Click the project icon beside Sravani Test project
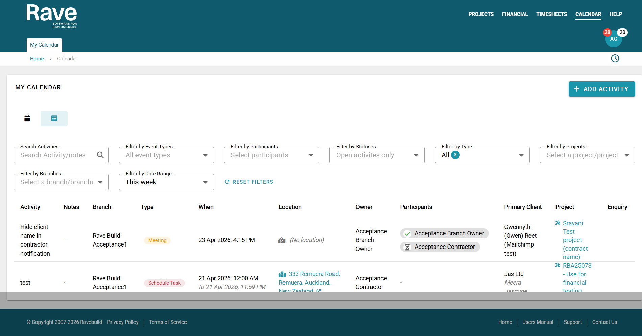The height and width of the screenshot is (336, 642). [558, 223]
